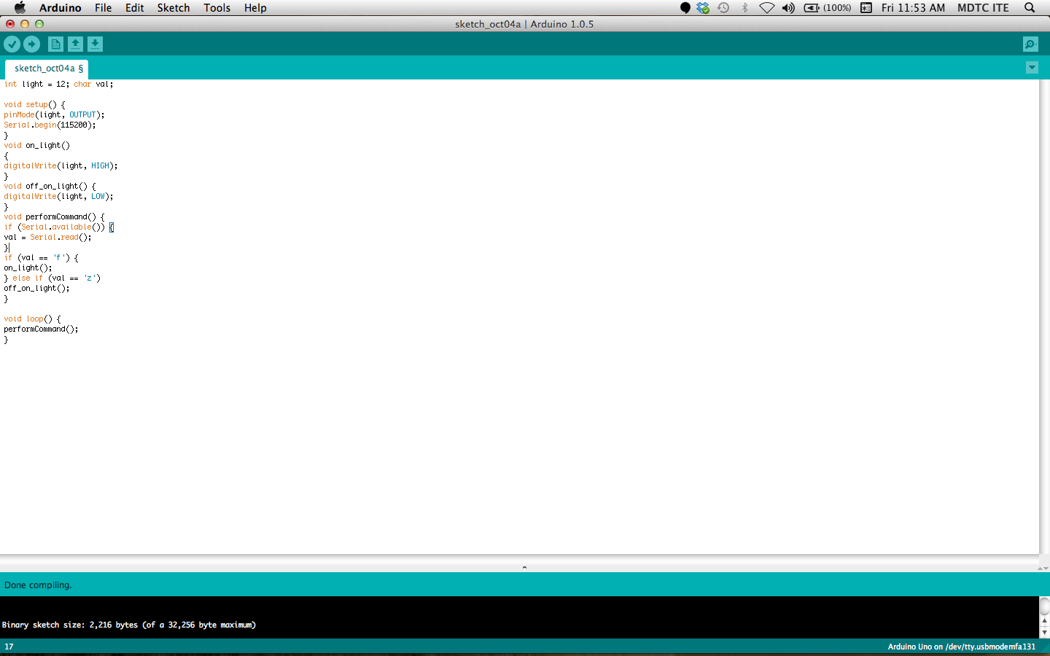Open the Help menu
Viewport: 1050px width, 656px height.
255,7
